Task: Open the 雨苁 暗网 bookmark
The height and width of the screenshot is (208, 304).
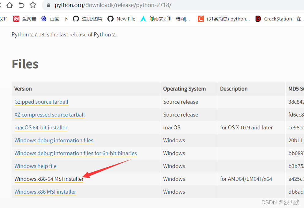Action: tap(165, 19)
